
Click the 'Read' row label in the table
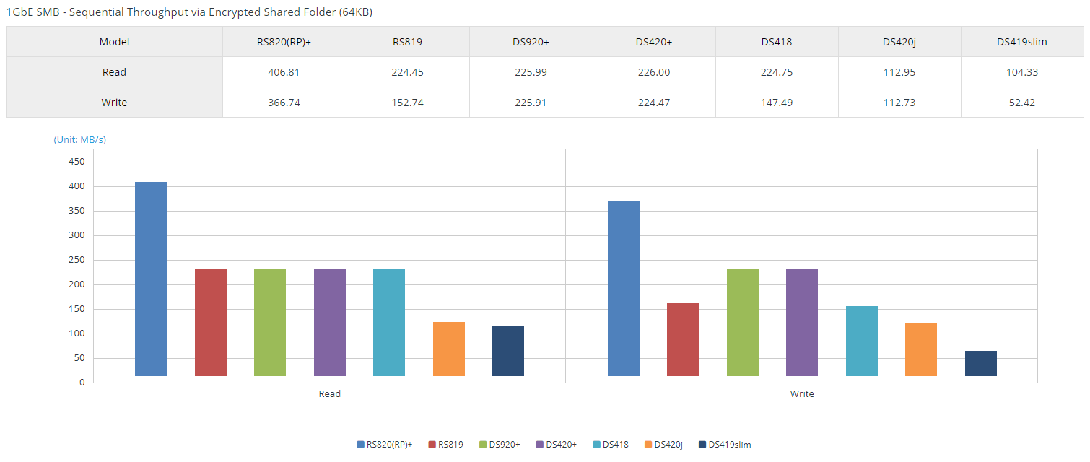[115, 72]
